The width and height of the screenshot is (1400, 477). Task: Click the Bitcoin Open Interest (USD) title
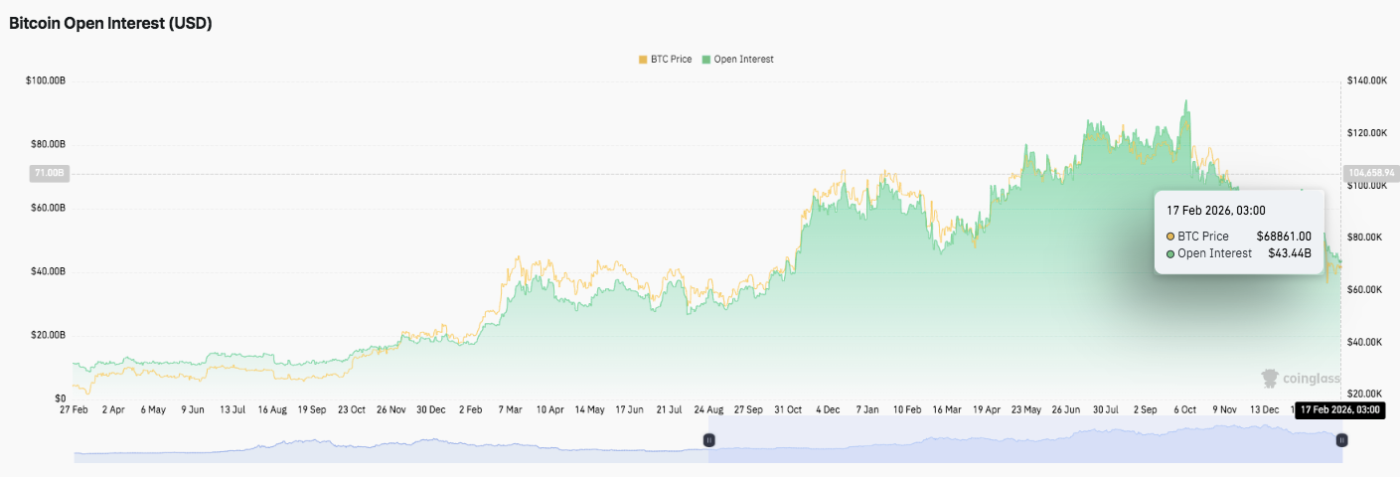(110, 24)
